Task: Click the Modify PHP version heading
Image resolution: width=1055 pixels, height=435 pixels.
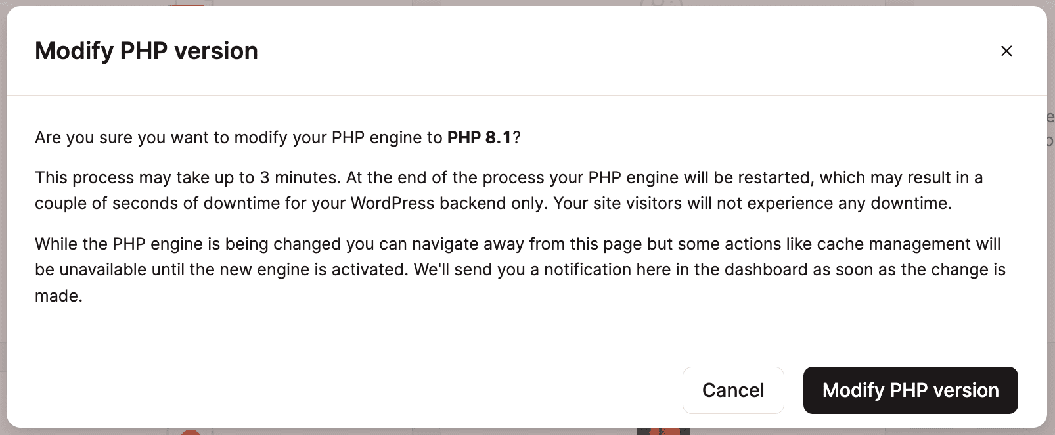Action: point(146,51)
